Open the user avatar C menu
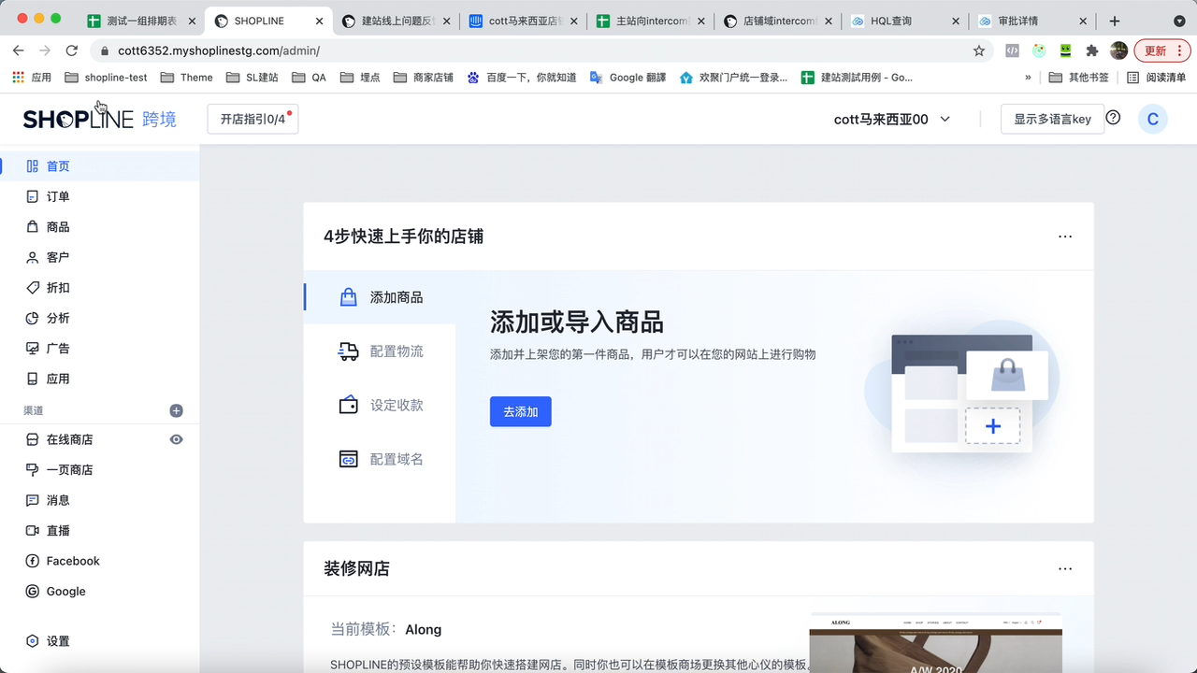This screenshot has height=673, width=1197. click(x=1152, y=119)
